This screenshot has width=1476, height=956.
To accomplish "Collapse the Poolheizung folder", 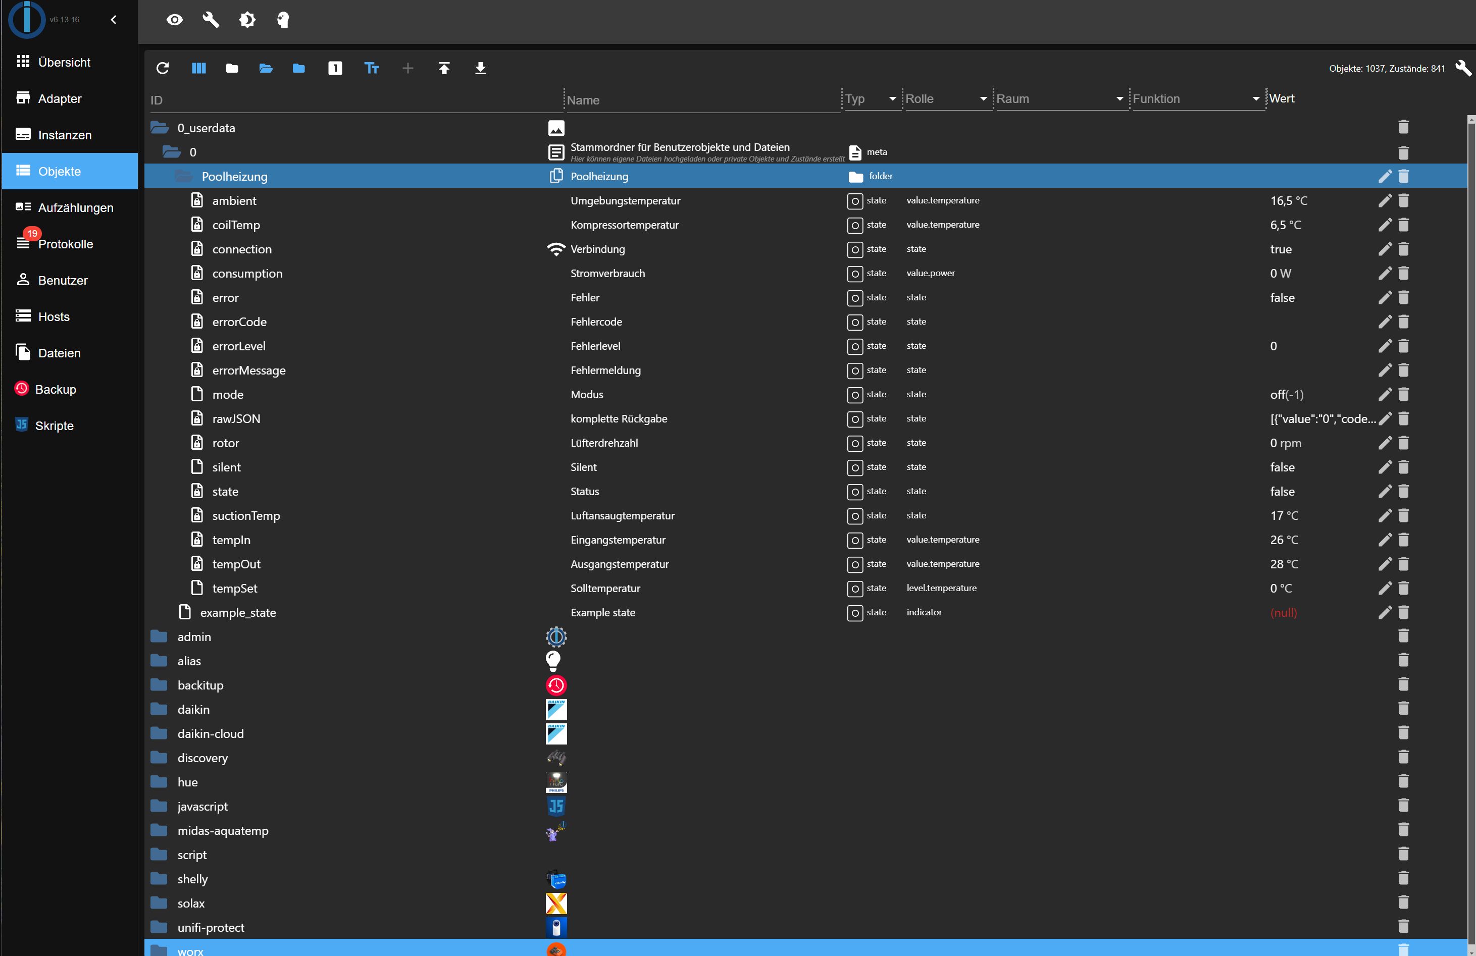I will [x=184, y=177].
